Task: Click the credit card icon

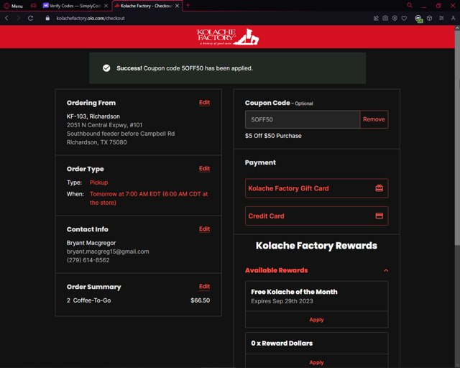Action: click(379, 216)
